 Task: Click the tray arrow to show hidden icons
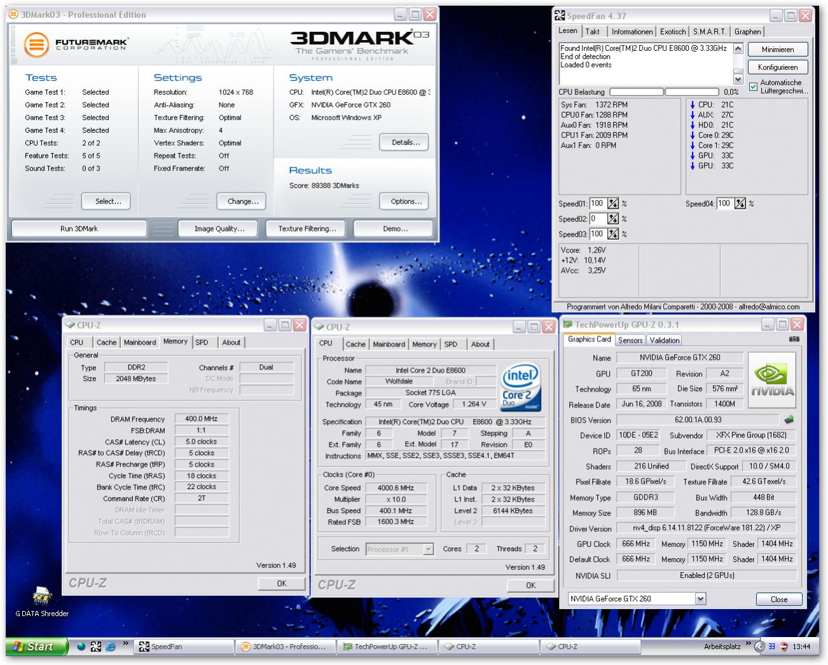click(759, 647)
